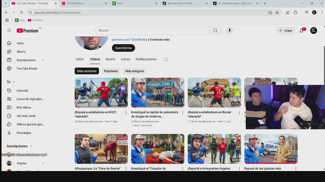
Task: Open Suscripciones in the sidebar
Action: coord(25,60)
